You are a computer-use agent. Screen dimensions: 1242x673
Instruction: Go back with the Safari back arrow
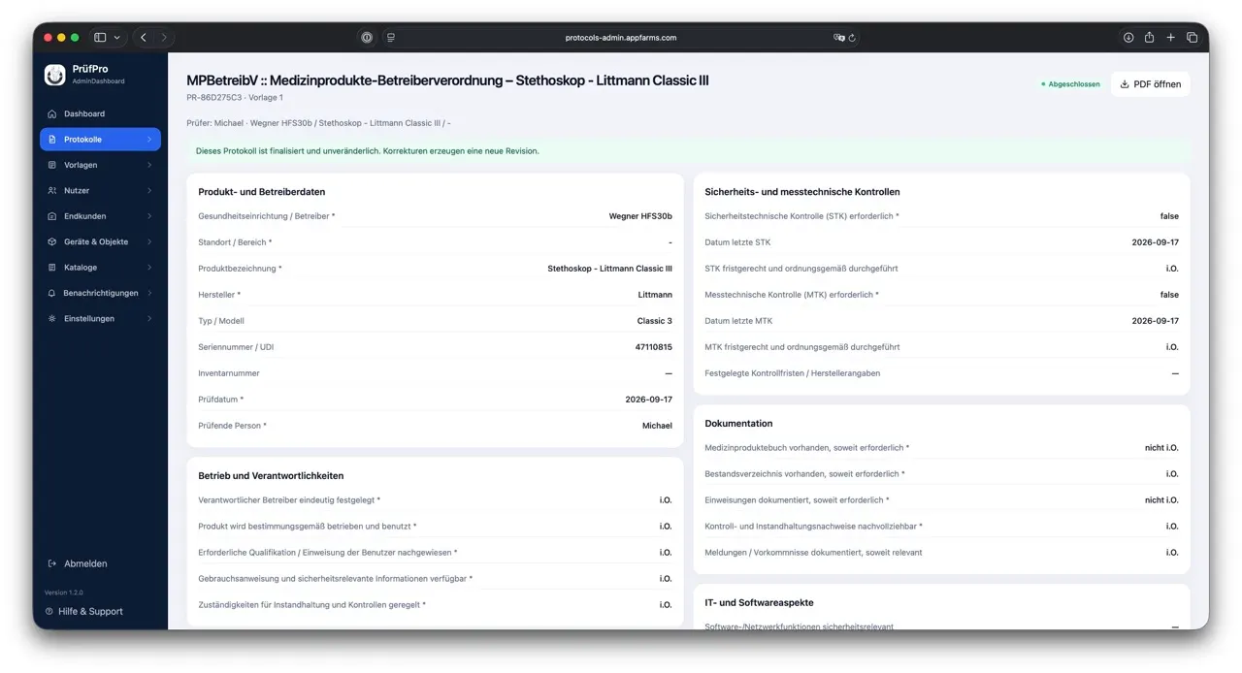pyautogui.click(x=144, y=38)
